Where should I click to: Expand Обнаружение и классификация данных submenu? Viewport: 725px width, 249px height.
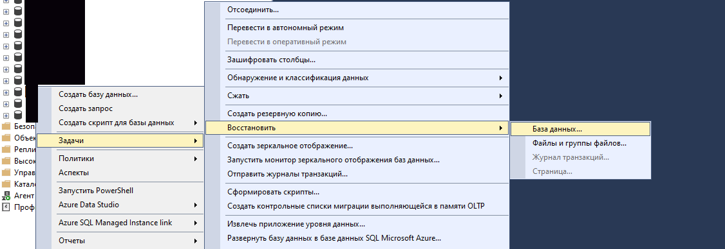(x=357, y=78)
